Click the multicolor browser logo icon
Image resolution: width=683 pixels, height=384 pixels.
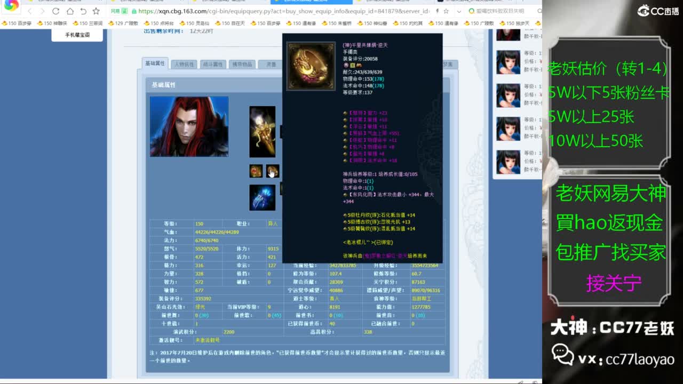(x=11, y=6)
